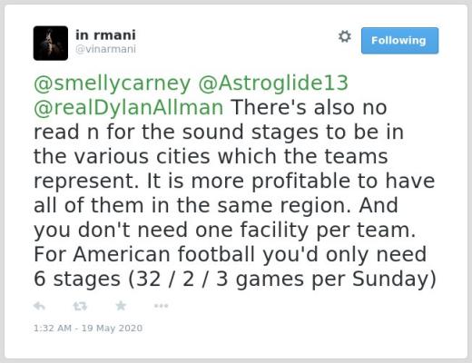Click the "19 May 2020" date text
The height and width of the screenshot is (363, 472).
coord(112,328)
